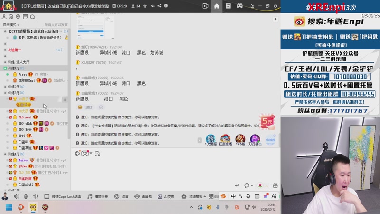Viewport: 380px width, 214px height.
Task: Click the refresh chat icon in sidebar toolbar
Action: click(11, 17)
